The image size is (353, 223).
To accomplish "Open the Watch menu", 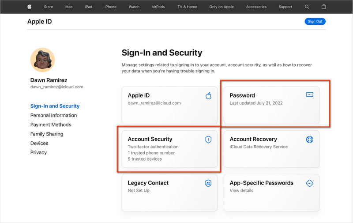I will tap(134, 7).
